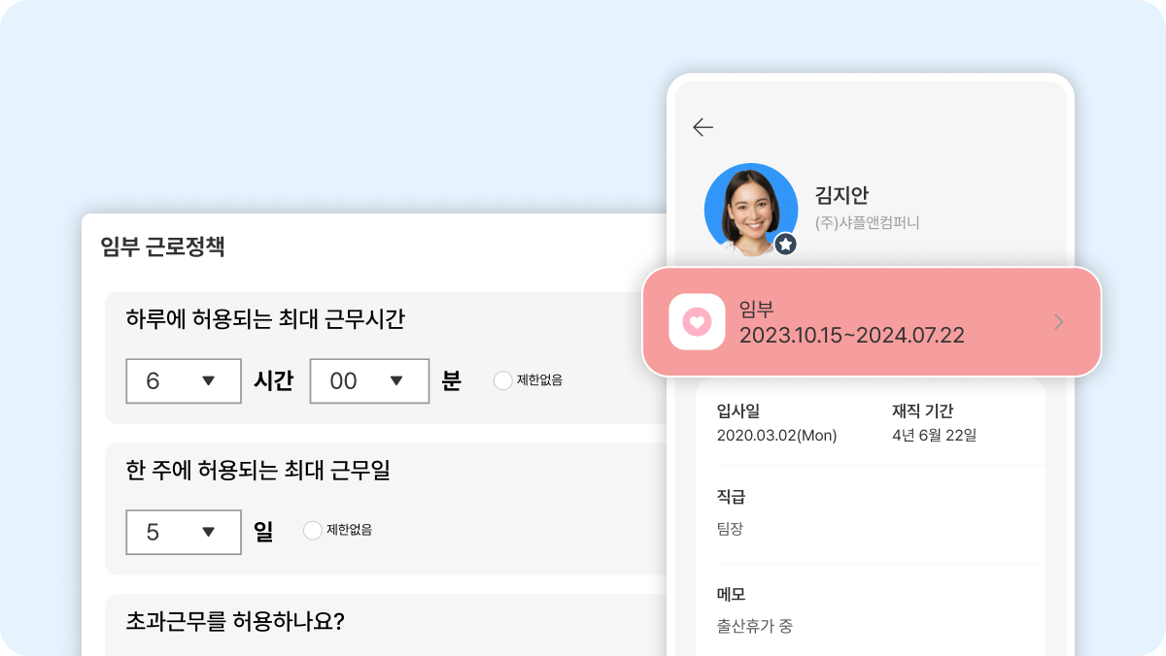Select 제한없음 radio for daily work hours
Image resolution: width=1166 pixels, height=656 pixels.
503,380
